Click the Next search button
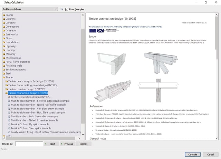This screenshot has height=159, width=221. (51, 144)
